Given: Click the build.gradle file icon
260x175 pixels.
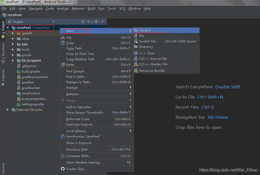Looking at the screenshot, I should (x=19, y=71).
